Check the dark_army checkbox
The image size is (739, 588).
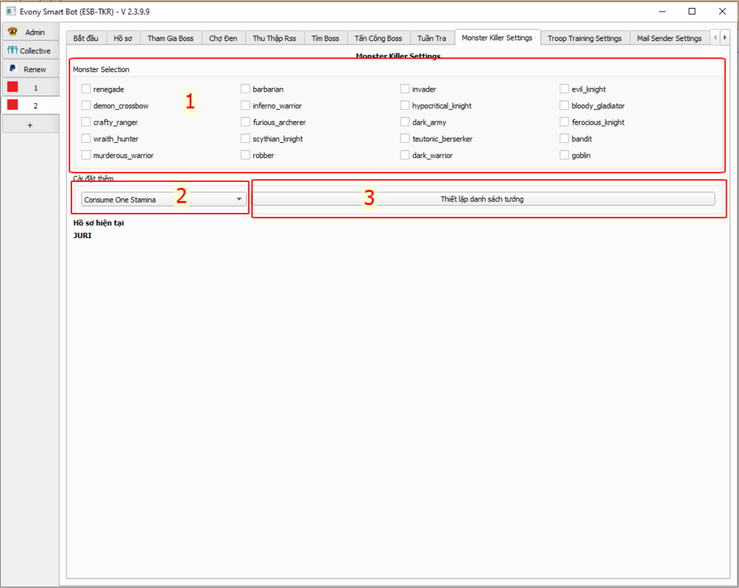[406, 123]
